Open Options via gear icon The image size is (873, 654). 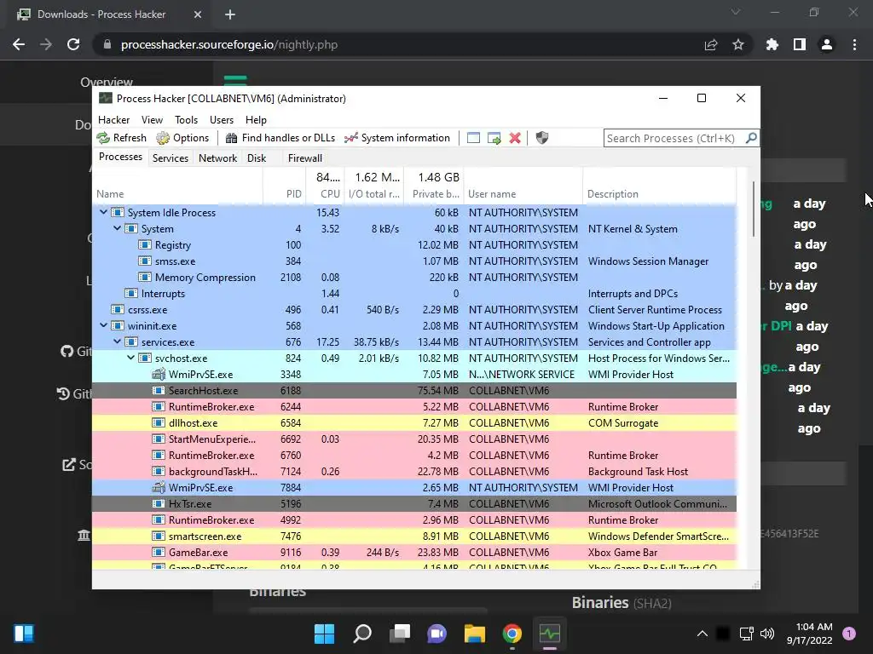pyautogui.click(x=163, y=138)
